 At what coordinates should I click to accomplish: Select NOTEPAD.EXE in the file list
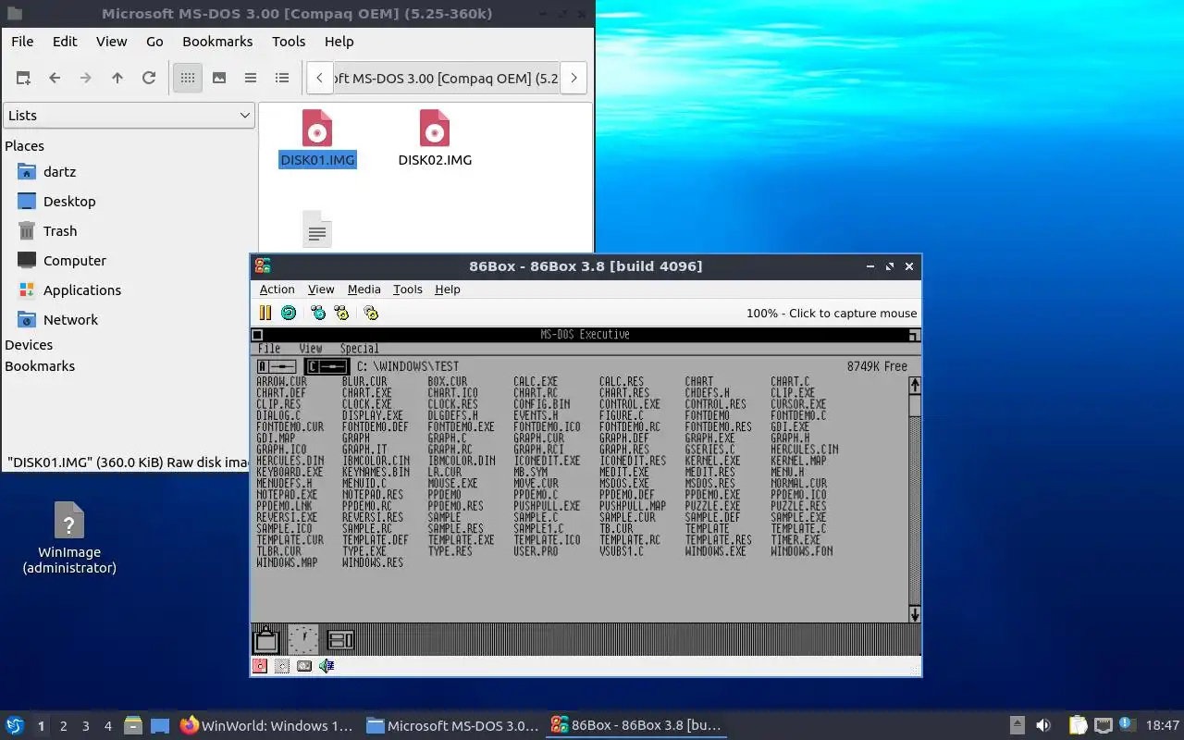(x=287, y=495)
